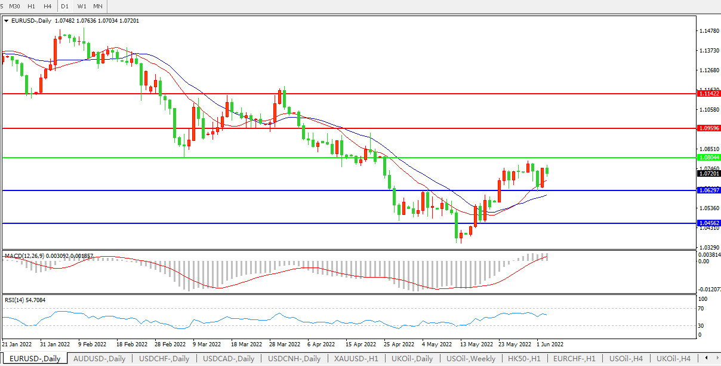Set the timeframe to MN monthly
Viewport: 721px width, 366px height.
[x=98, y=6]
